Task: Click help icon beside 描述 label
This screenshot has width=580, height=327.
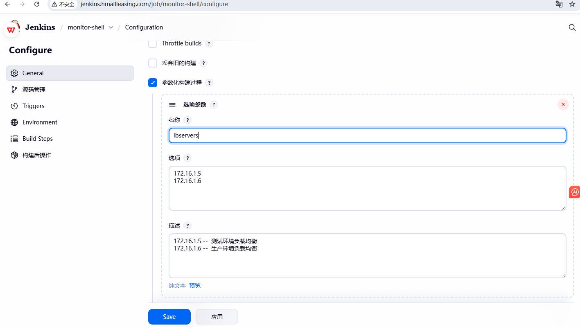Action: point(187,226)
